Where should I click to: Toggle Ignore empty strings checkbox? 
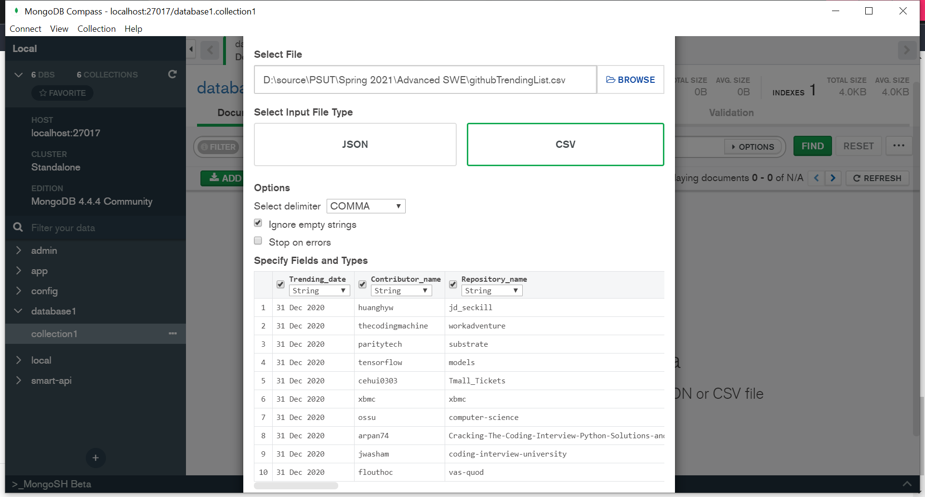pos(258,223)
